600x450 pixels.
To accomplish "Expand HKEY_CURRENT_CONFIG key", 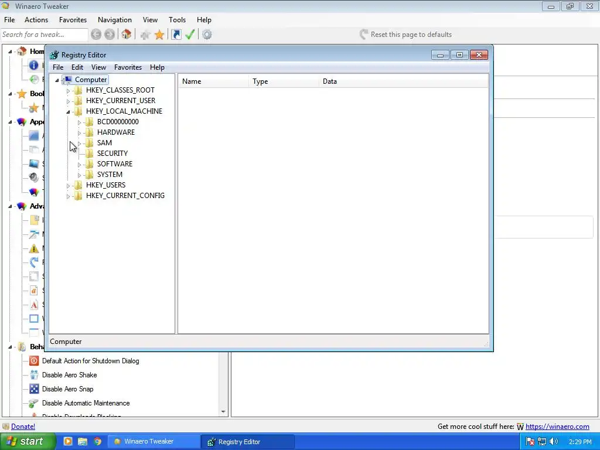I will point(68,196).
